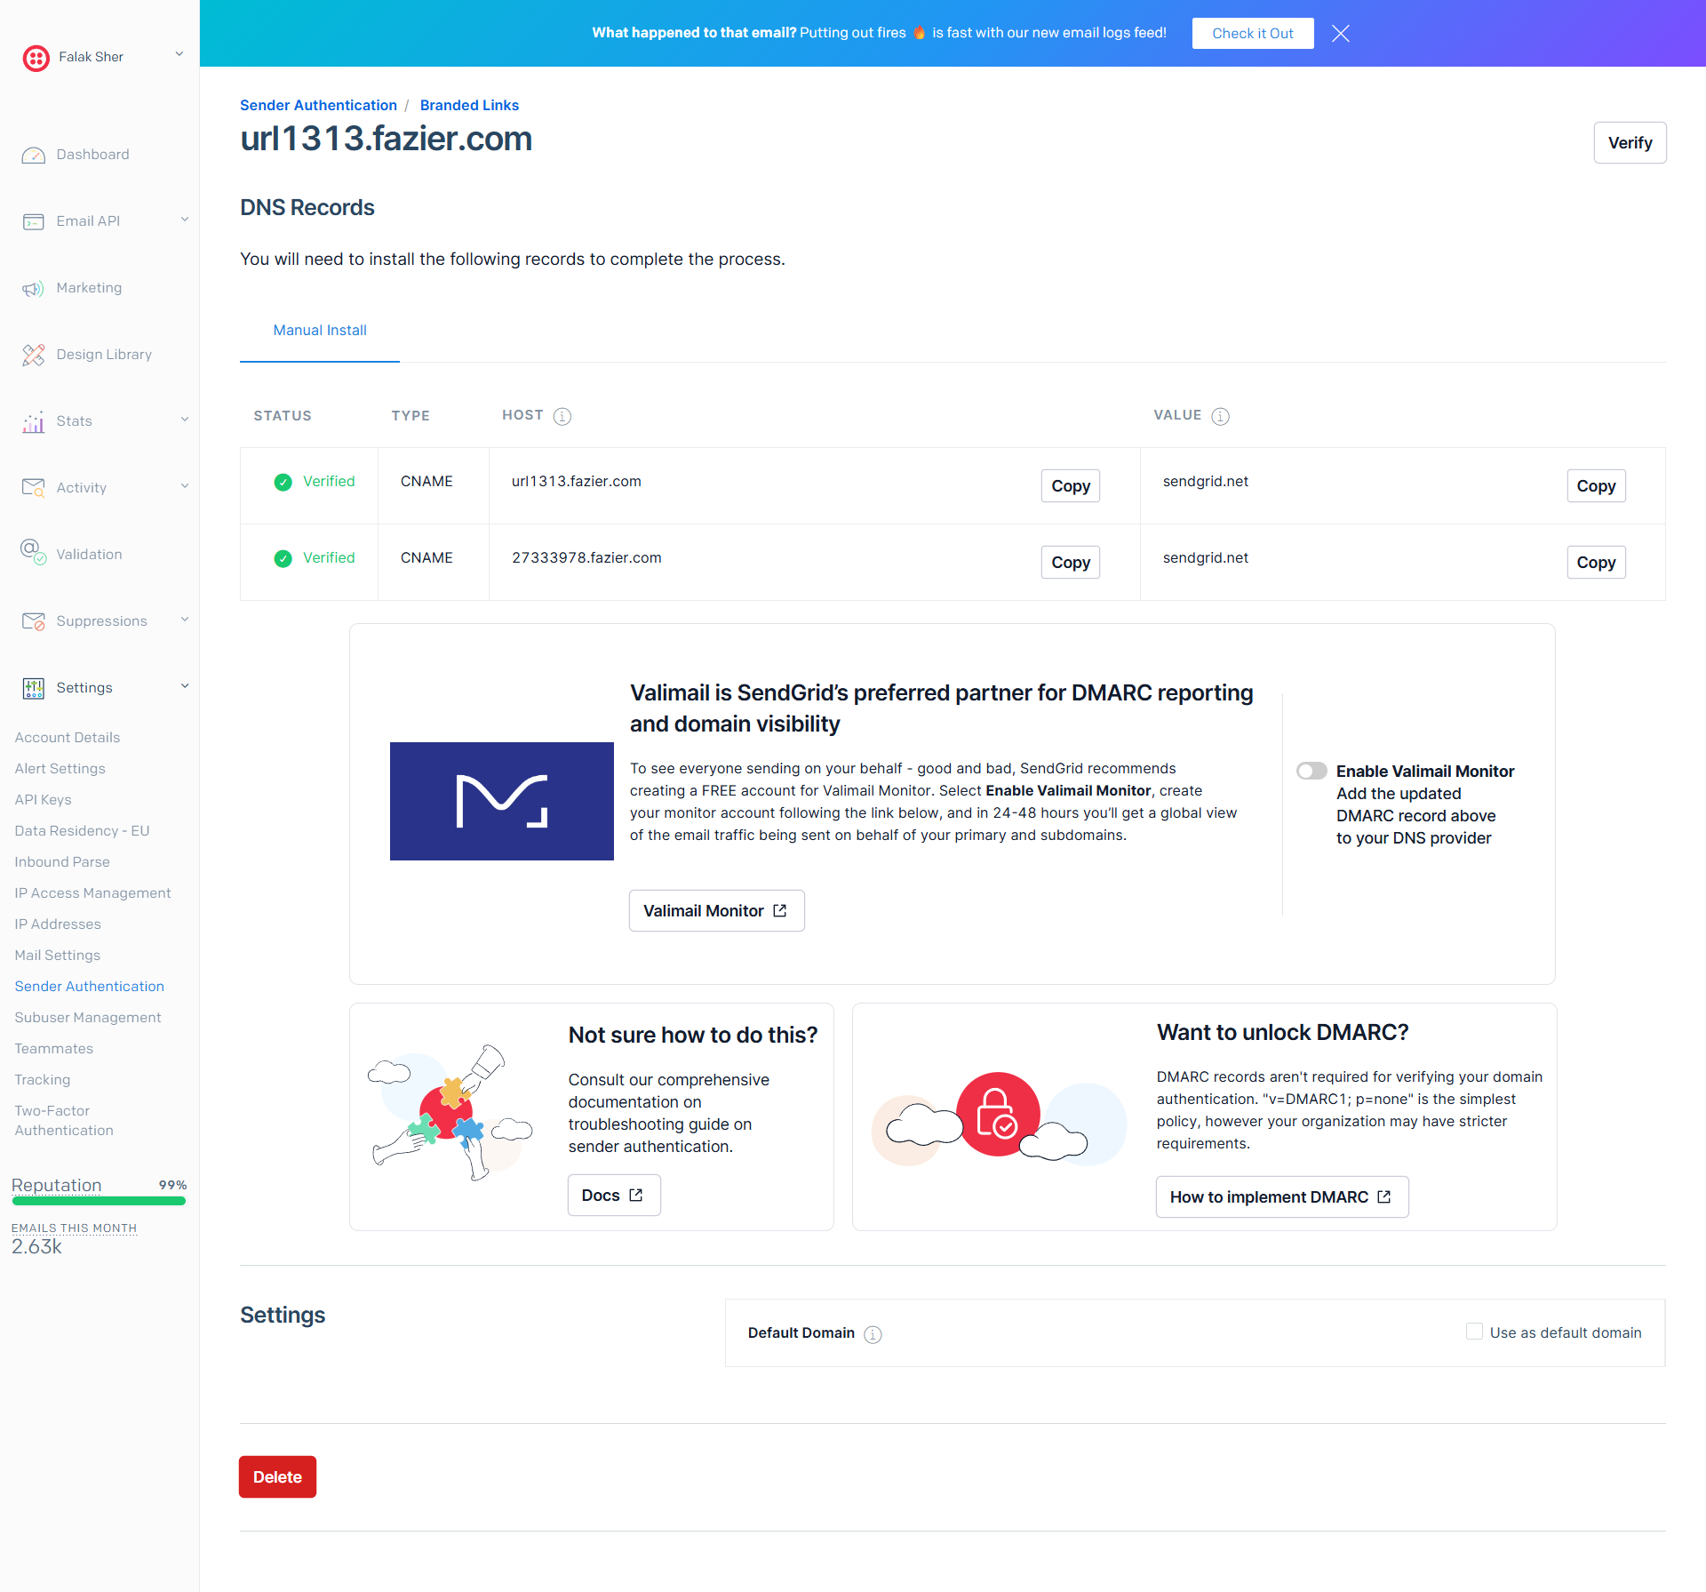Click the Reputation label
The image size is (1706, 1592).
[x=57, y=1185]
